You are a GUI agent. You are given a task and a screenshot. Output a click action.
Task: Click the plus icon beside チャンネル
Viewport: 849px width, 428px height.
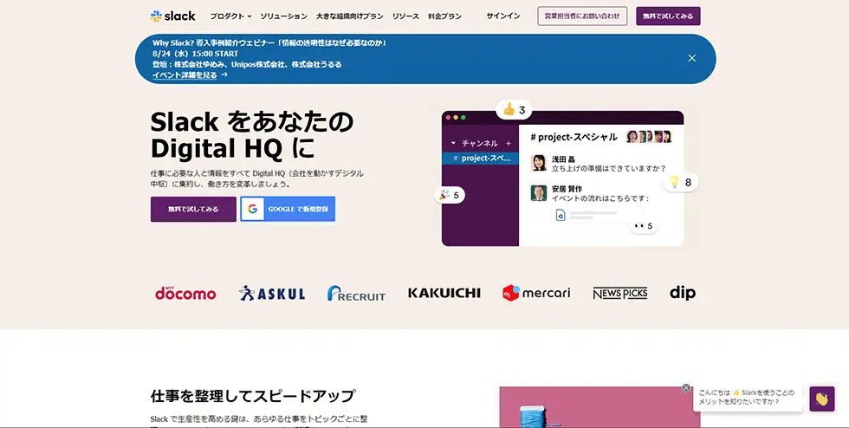(x=508, y=144)
